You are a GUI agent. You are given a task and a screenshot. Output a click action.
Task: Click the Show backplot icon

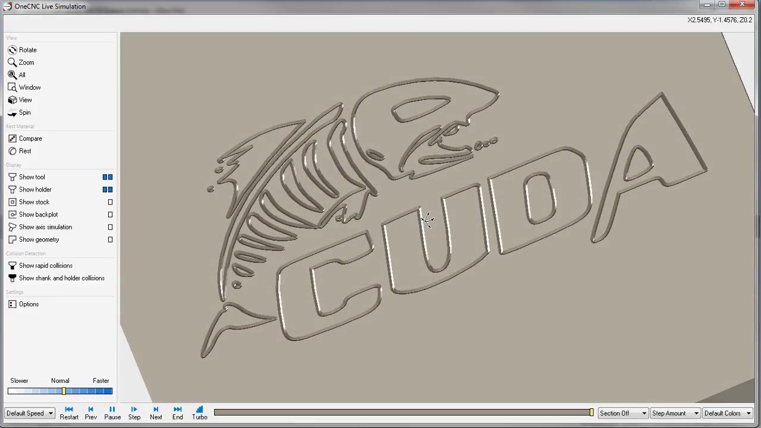click(12, 215)
